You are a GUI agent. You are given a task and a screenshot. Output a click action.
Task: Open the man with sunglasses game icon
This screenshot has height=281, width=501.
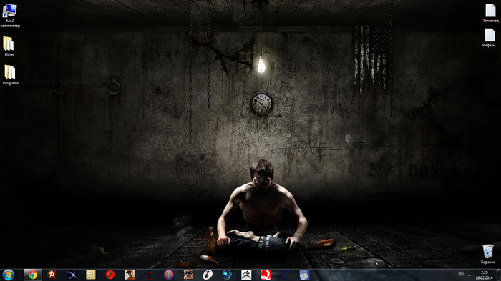(x=188, y=275)
